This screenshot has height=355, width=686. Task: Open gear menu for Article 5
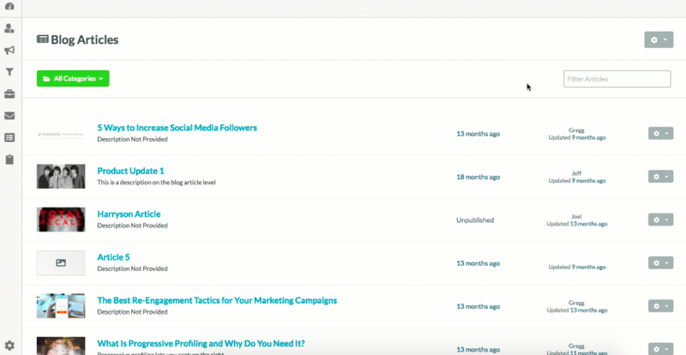(660, 262)
